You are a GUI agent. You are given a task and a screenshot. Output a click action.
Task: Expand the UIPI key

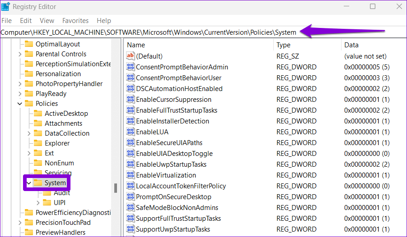[38, 203]
